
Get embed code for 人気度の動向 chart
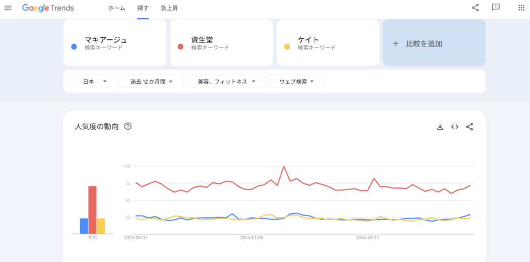point(455,127)
